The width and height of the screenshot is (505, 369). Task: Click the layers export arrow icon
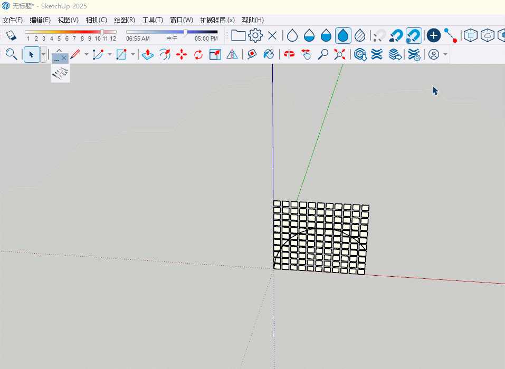coord(395,54)
